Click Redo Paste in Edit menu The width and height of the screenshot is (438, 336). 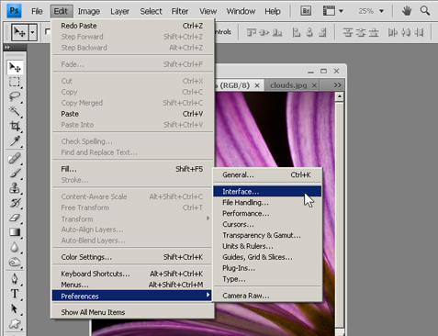point(132,26)
